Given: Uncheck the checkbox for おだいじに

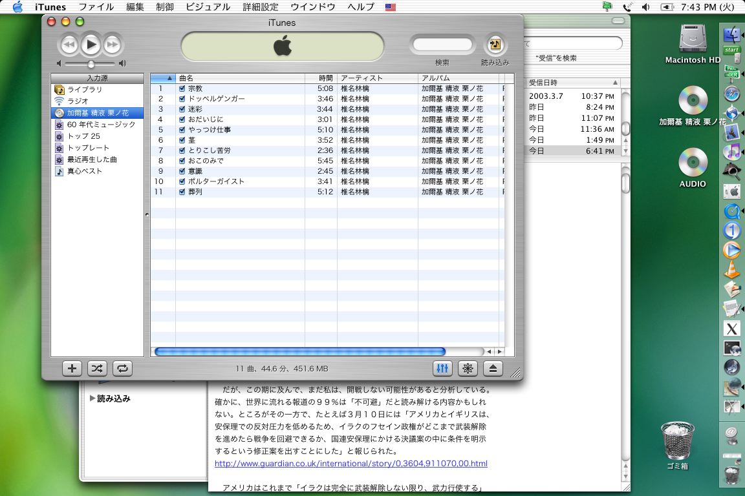Looking at the screenshot, I should (182, 119).
